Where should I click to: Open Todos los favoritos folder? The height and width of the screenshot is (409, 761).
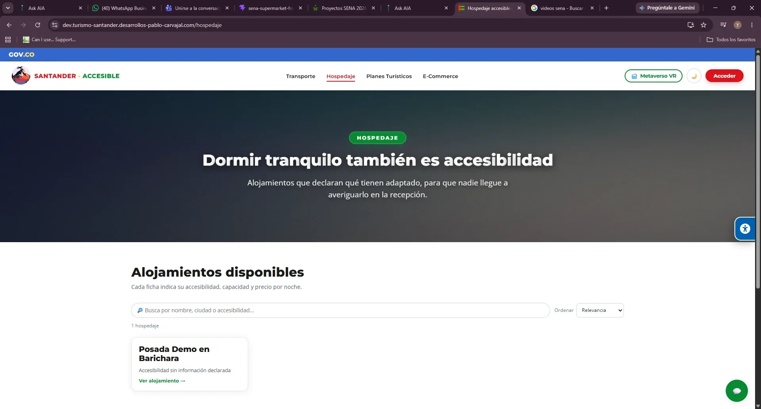click(x=731, y=40)
